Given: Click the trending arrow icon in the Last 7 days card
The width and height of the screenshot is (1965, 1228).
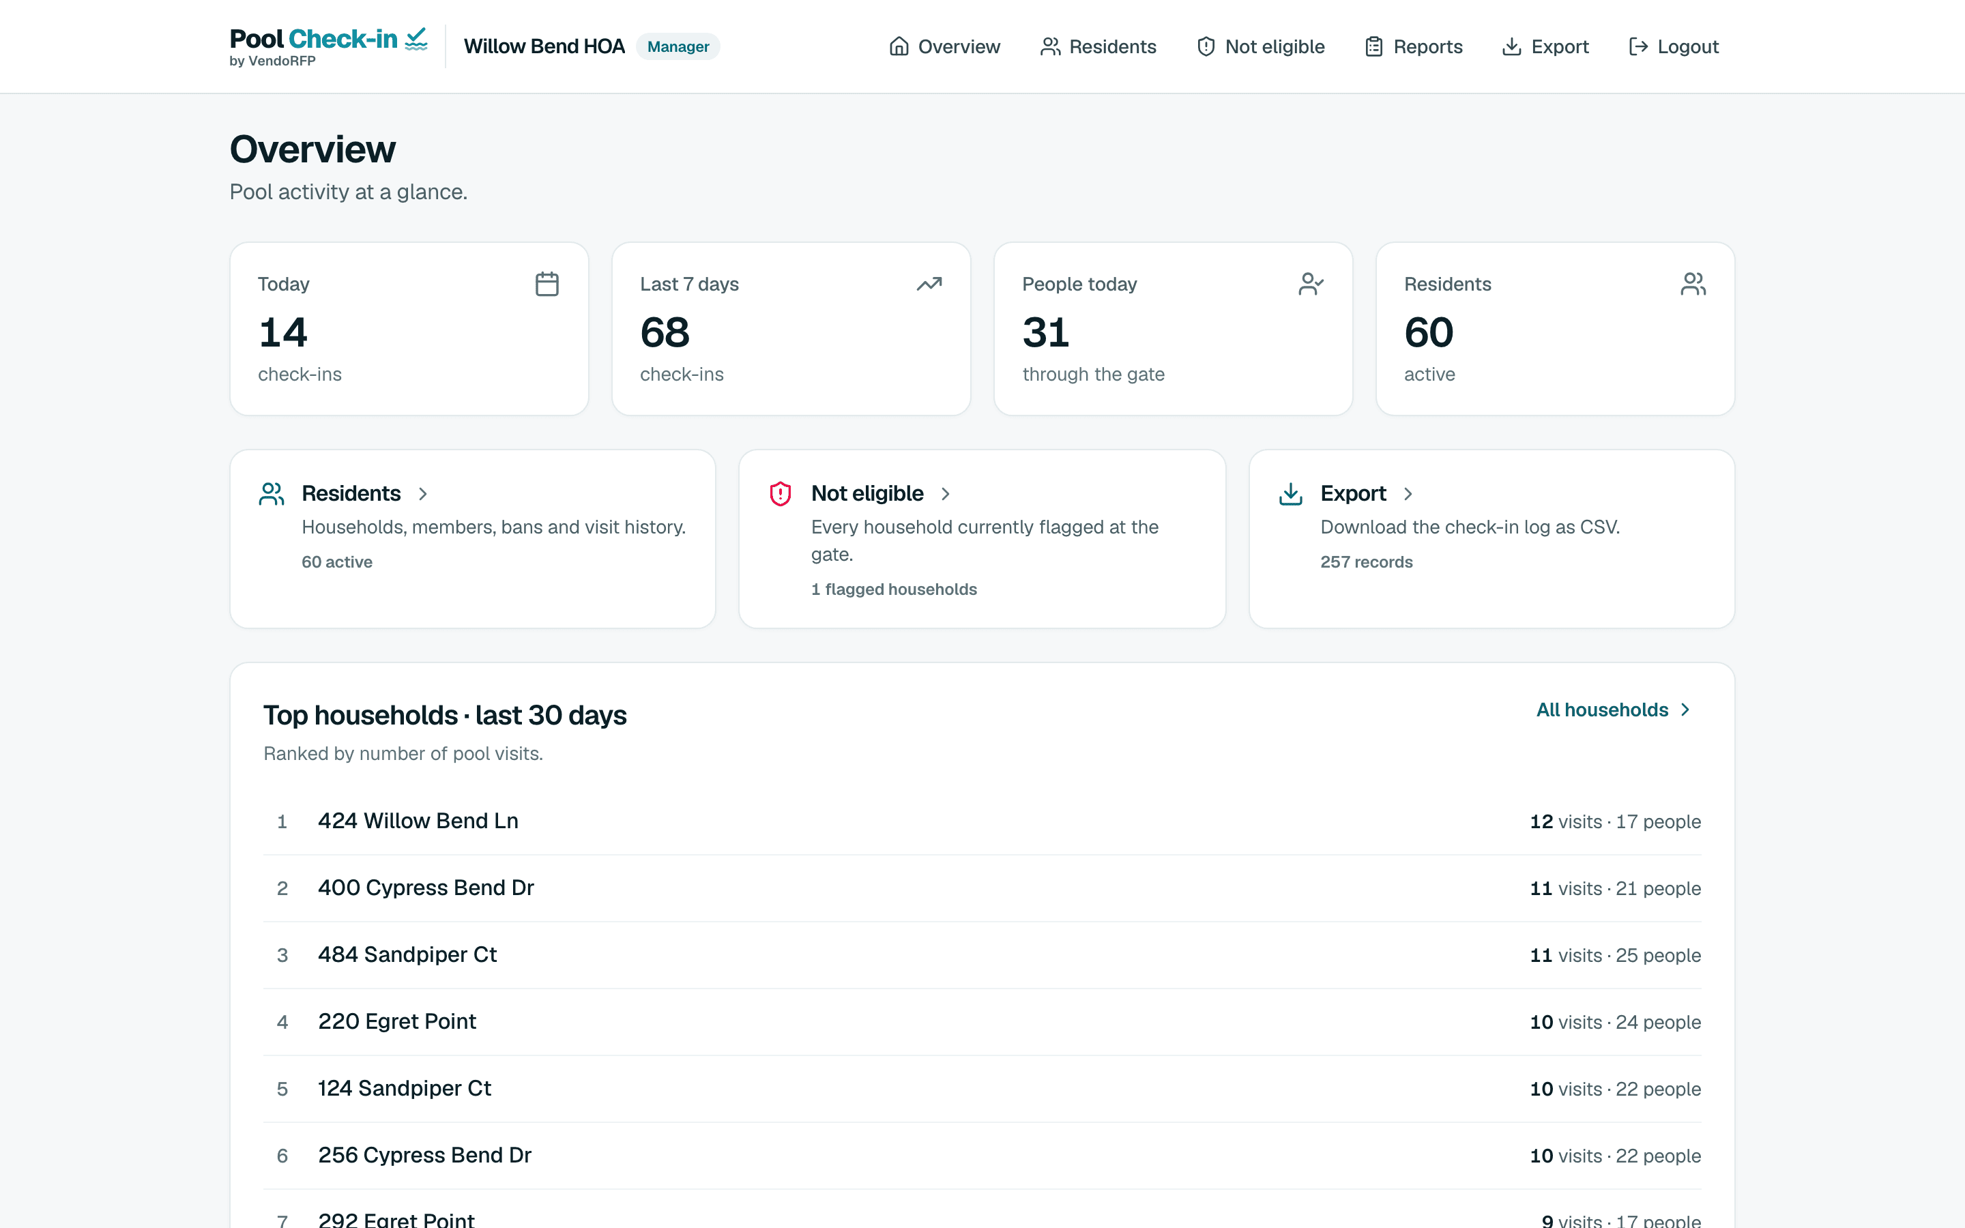Looking at the screenshot, I should [x=929, y=284].
